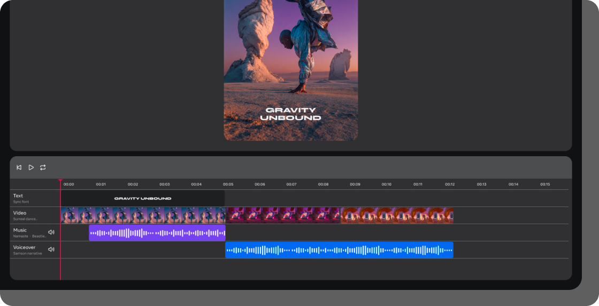Click the 00:11 mark on the ruler

[418, 184]
